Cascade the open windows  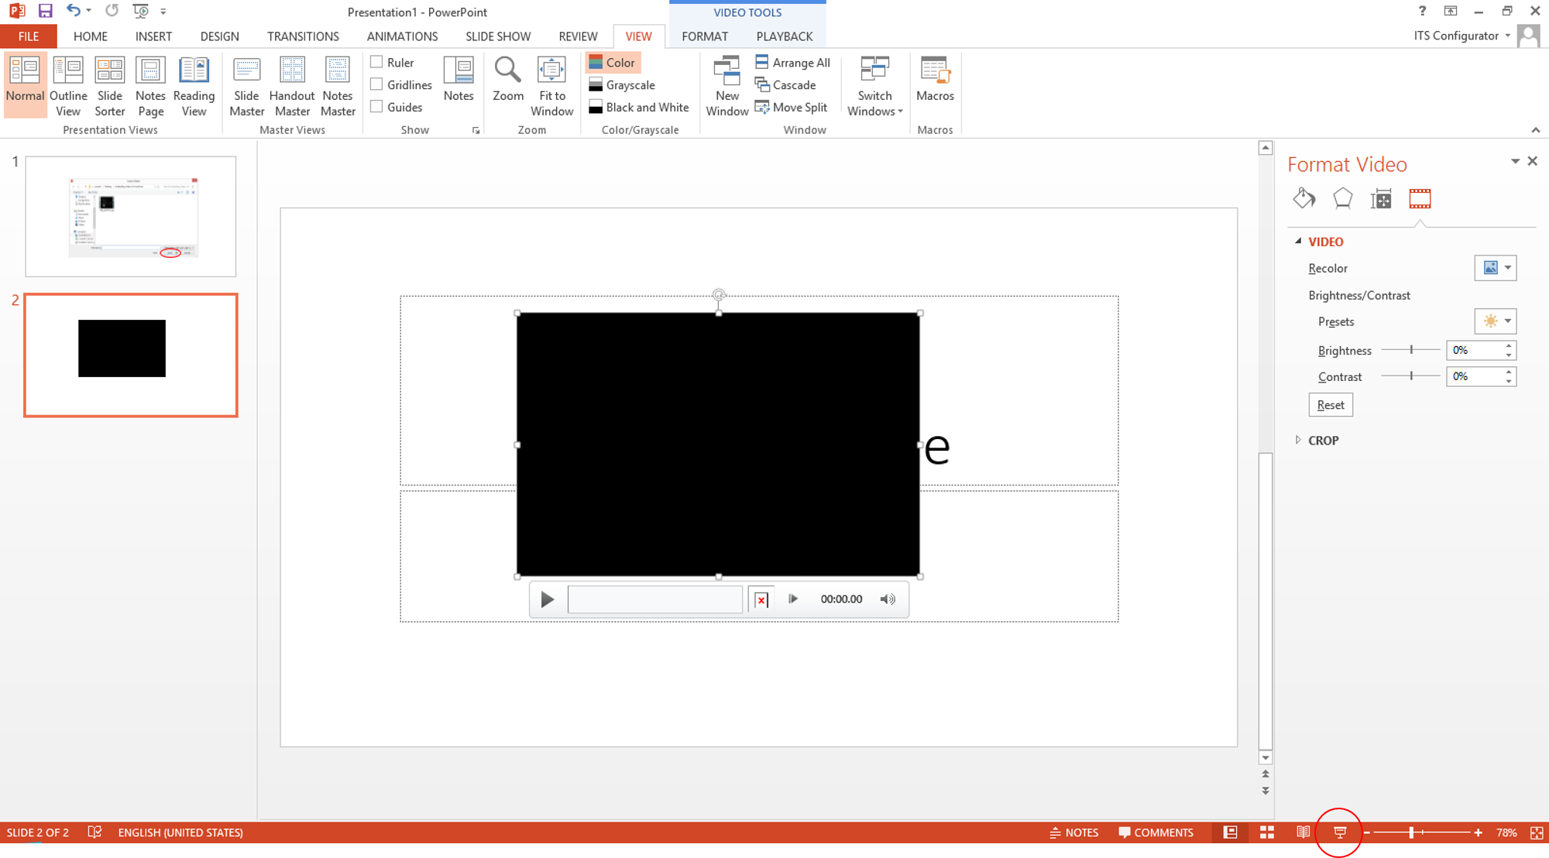tap(785, 85)
